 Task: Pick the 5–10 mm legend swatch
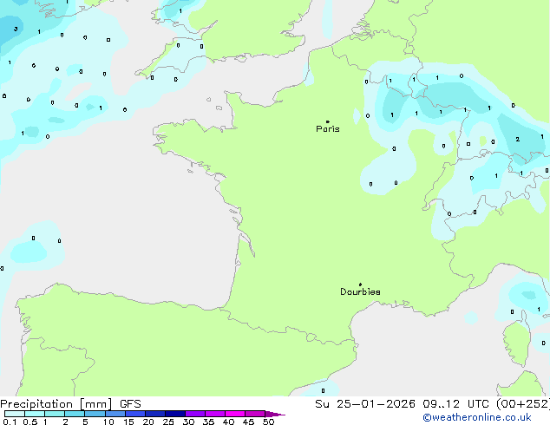tap(95, 414)
